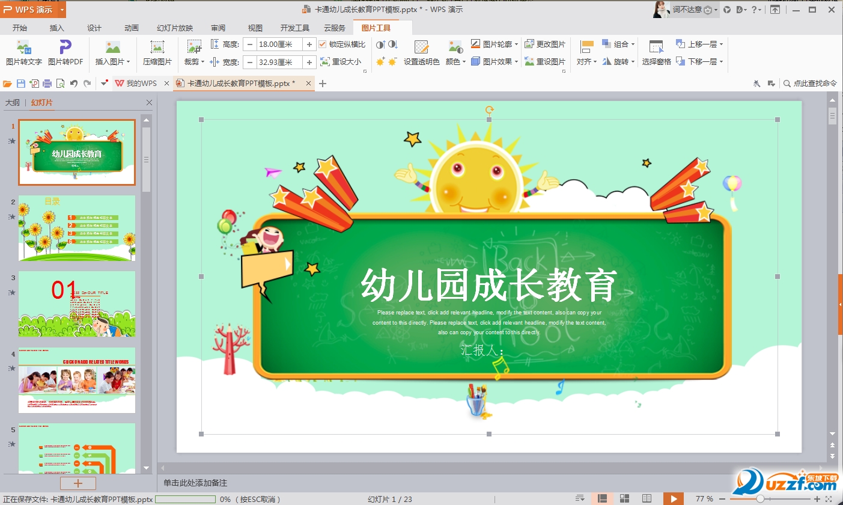
Task: Open the Review (审阅) ribbon tab
Action: point(218,28)
